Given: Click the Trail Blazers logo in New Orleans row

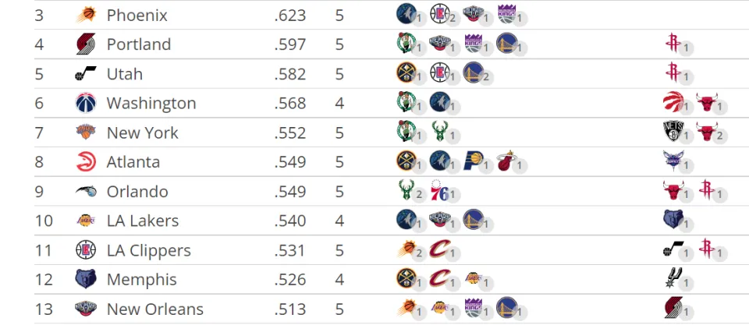Looking at the screenshot, I should [x=673, y=307].
